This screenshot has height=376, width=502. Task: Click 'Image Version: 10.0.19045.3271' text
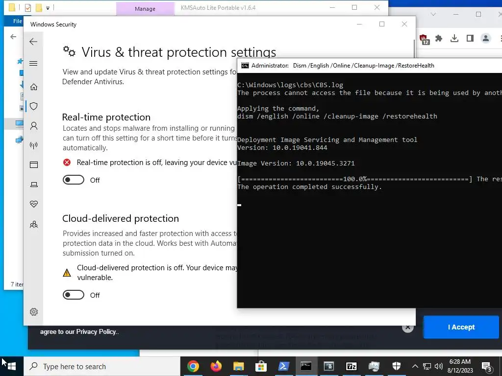click(x=296, y=163)
